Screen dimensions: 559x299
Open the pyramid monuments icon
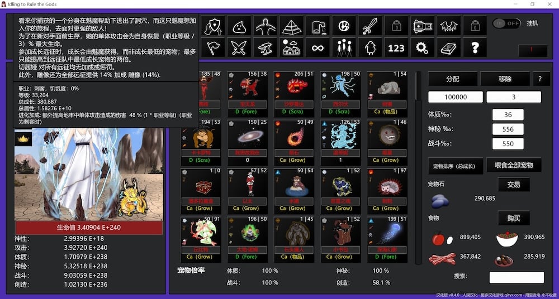pyautogui.click(x=292, y=26)
